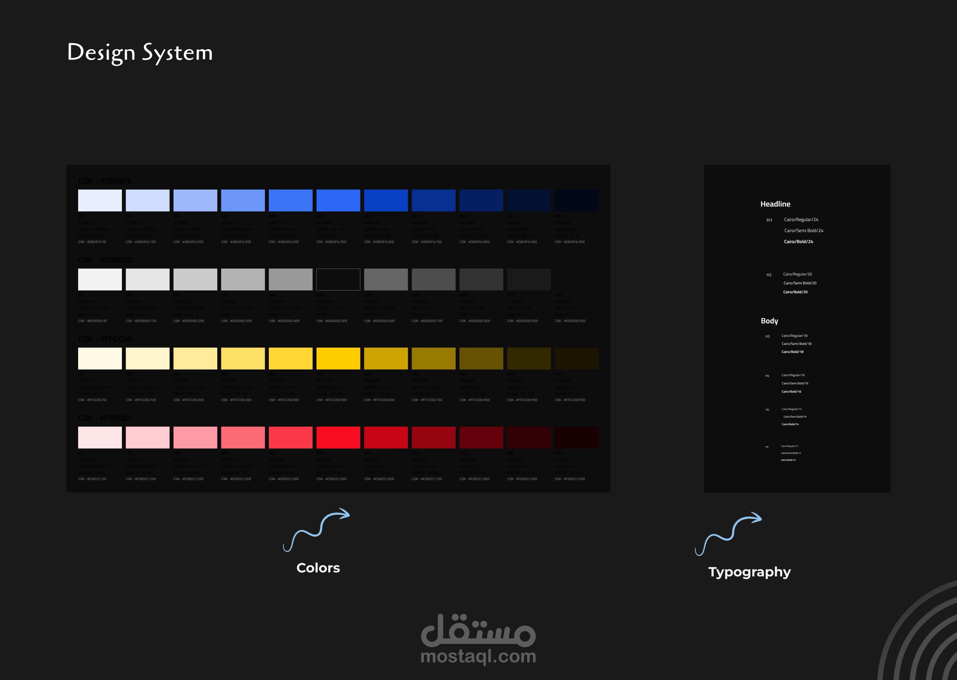
Task: Click the Body section heading
Action: 769,321
